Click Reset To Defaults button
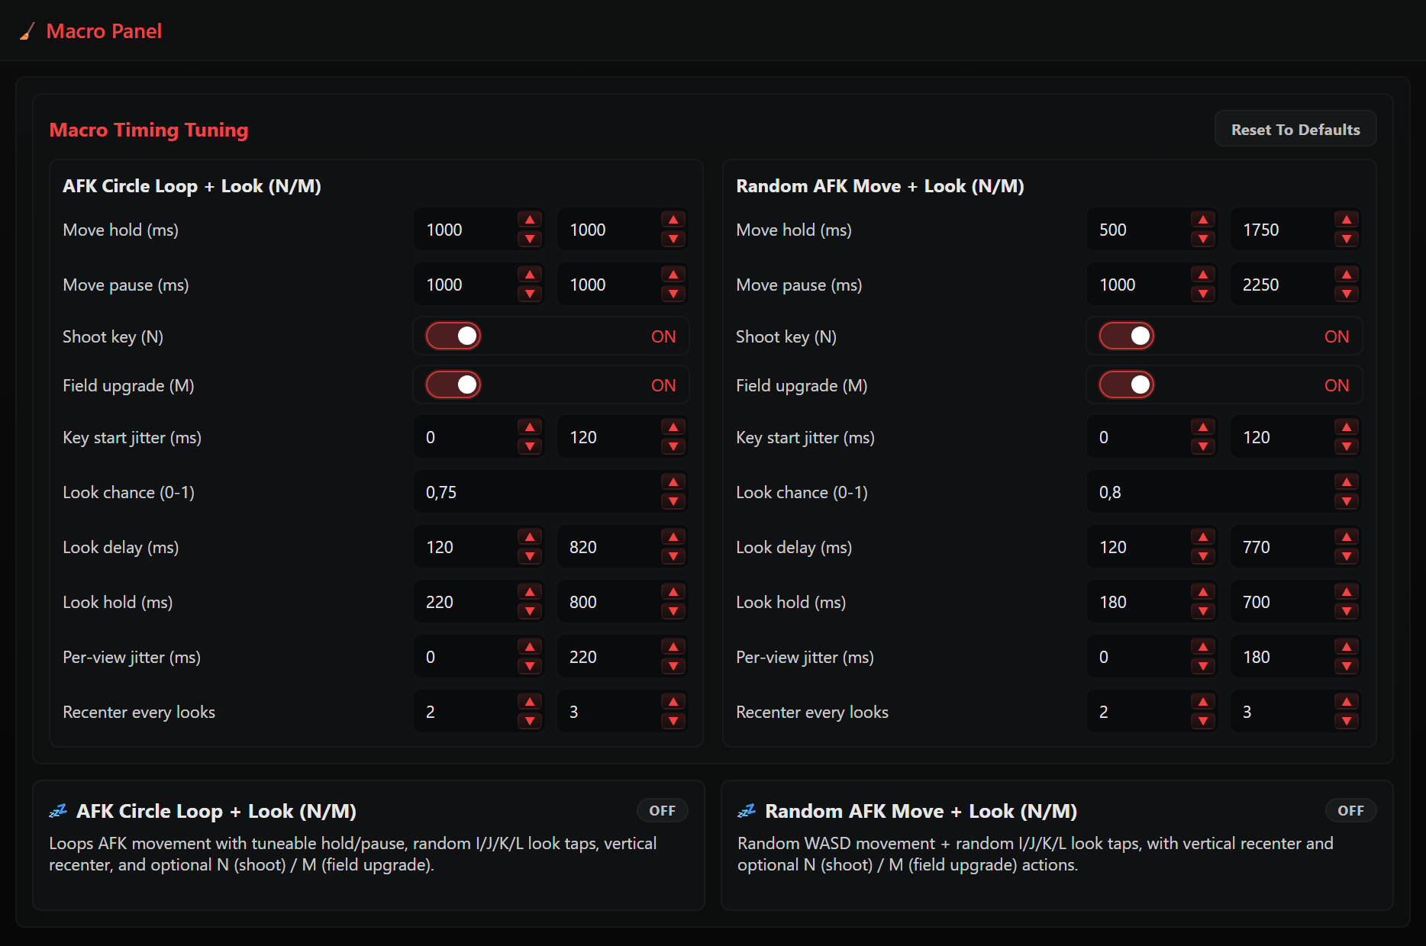The width and height of the screenshot is (1426, 946). coord(1295,129)
